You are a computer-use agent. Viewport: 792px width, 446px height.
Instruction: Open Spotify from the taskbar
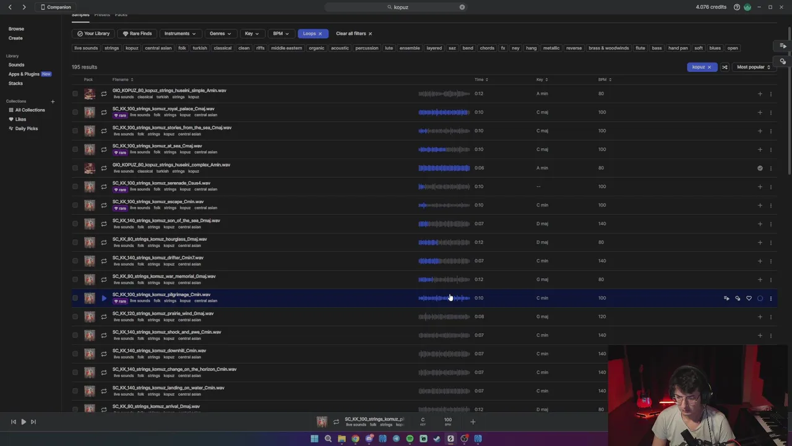410,439
